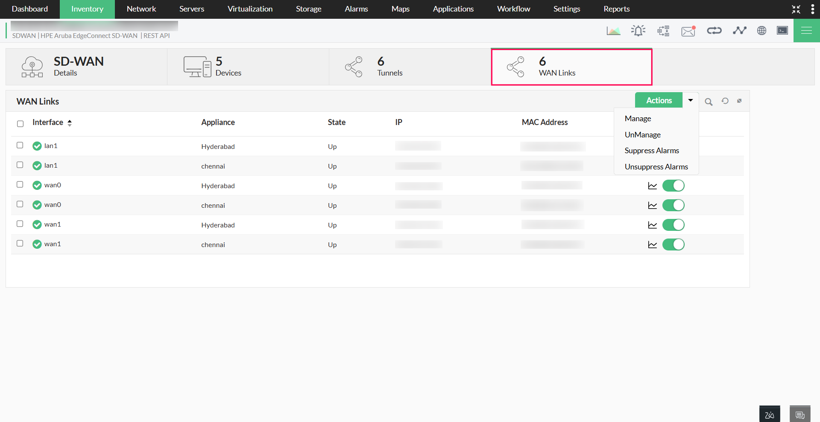Open the area chart graphs icon
This screenshot has height=422, width=820.
tap(613, 31)
